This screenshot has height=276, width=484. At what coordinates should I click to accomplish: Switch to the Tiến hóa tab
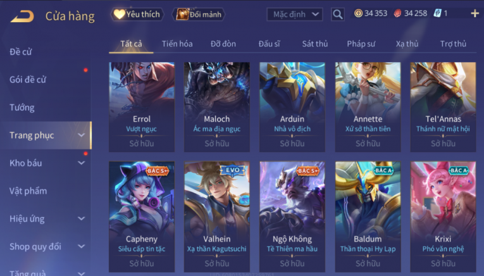click(x=177, y=44)
